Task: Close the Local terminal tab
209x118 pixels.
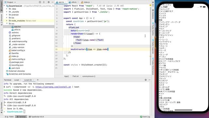Action: point(20,80)
